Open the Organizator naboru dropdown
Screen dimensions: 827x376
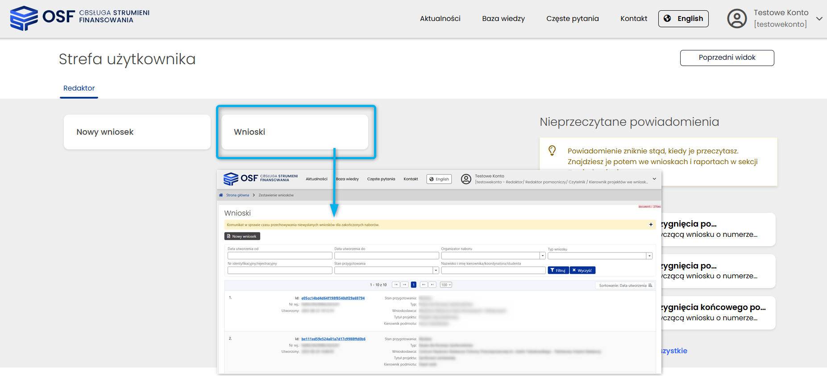tap(542, 256)
